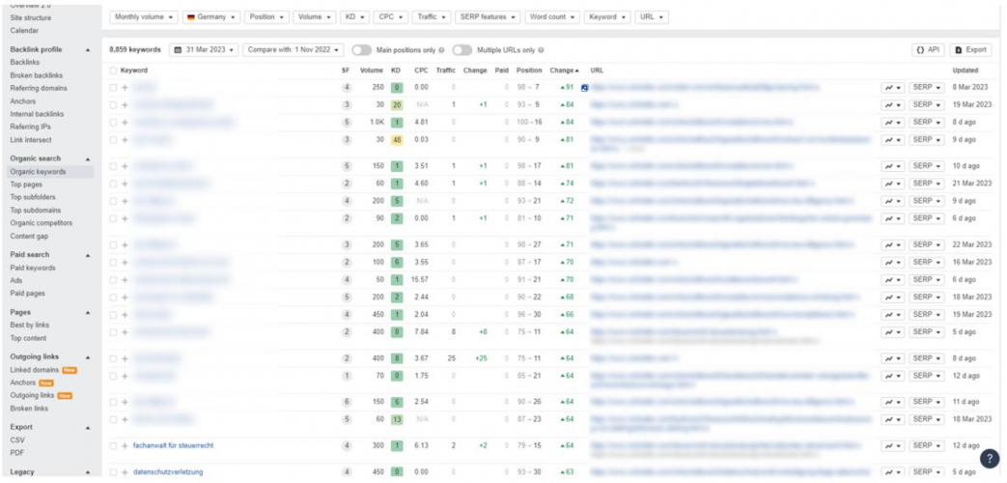Open the Germany country dropdown

(x=211, y=17)
